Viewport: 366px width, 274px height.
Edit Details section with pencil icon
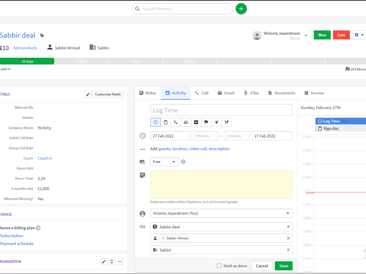[x=88, y=94]
